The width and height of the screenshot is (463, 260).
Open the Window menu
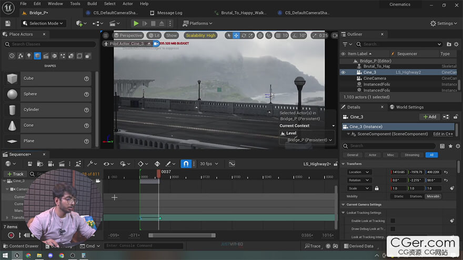point(55,4)
